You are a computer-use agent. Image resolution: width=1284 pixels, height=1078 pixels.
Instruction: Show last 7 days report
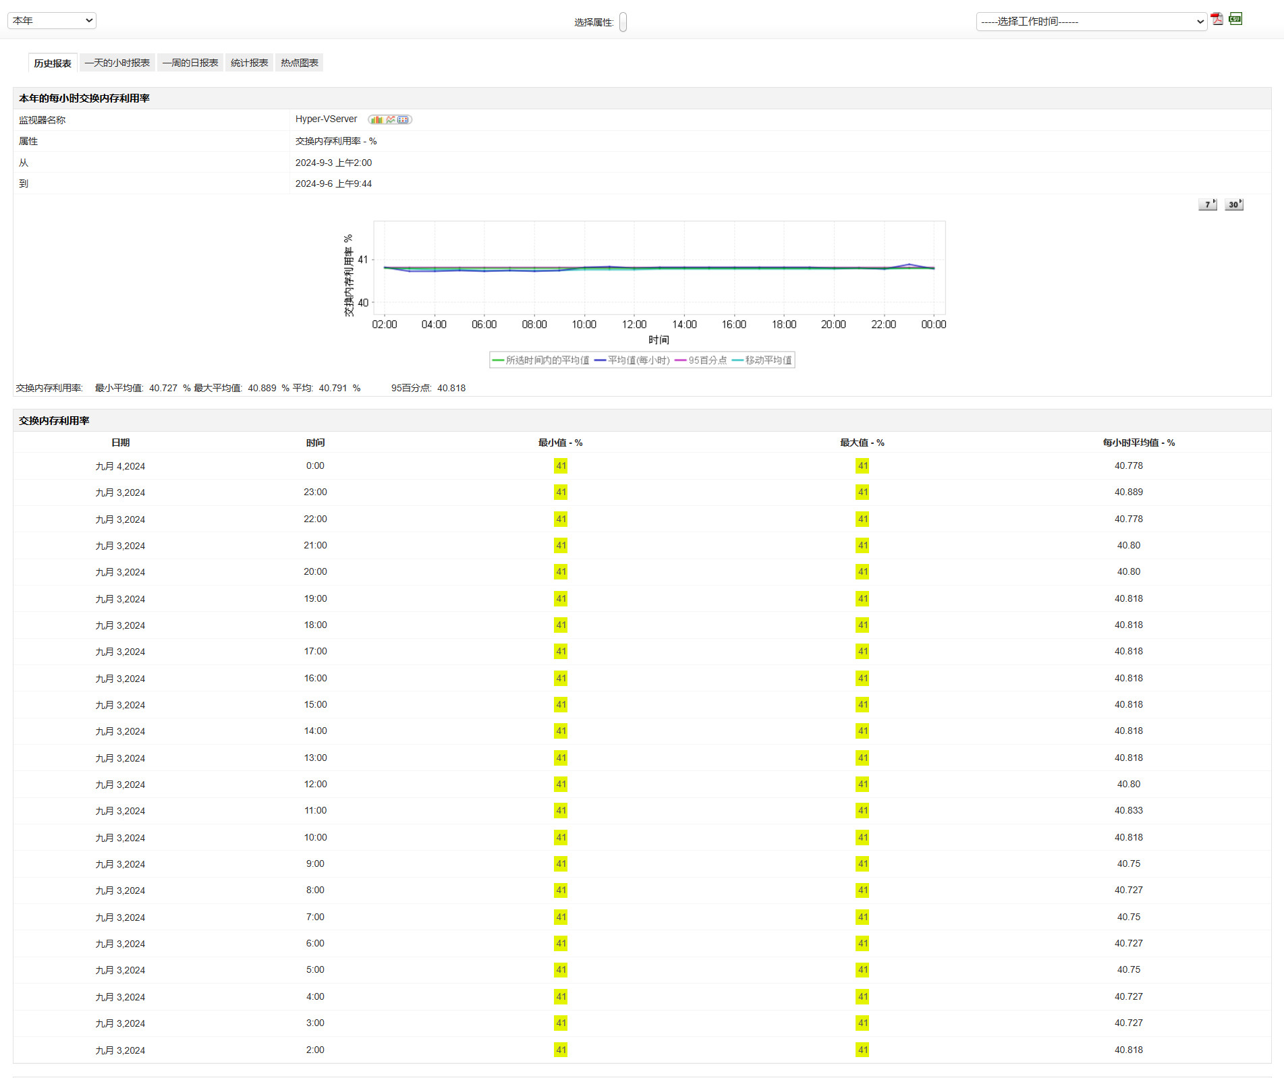(1208, 204)
